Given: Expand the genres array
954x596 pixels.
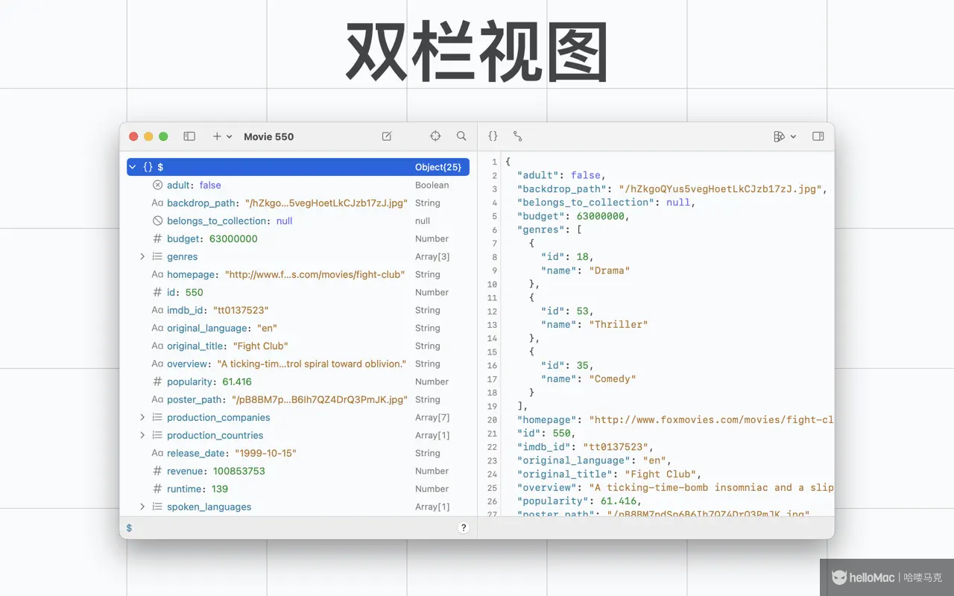Looking at the screenshot, I should pyautogui.click(x=142, y=256).
